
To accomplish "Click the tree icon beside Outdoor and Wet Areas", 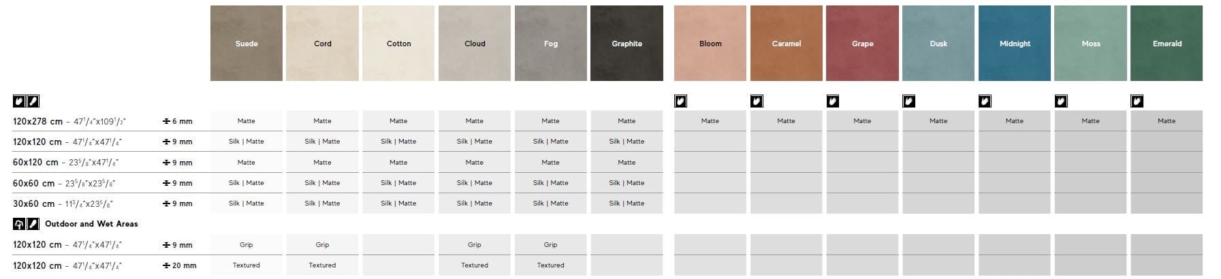I will (19, 224).
